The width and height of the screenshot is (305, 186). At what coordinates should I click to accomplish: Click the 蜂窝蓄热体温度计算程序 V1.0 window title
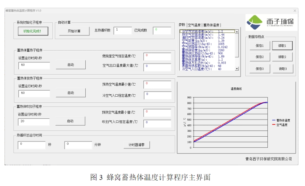(23, 11)
